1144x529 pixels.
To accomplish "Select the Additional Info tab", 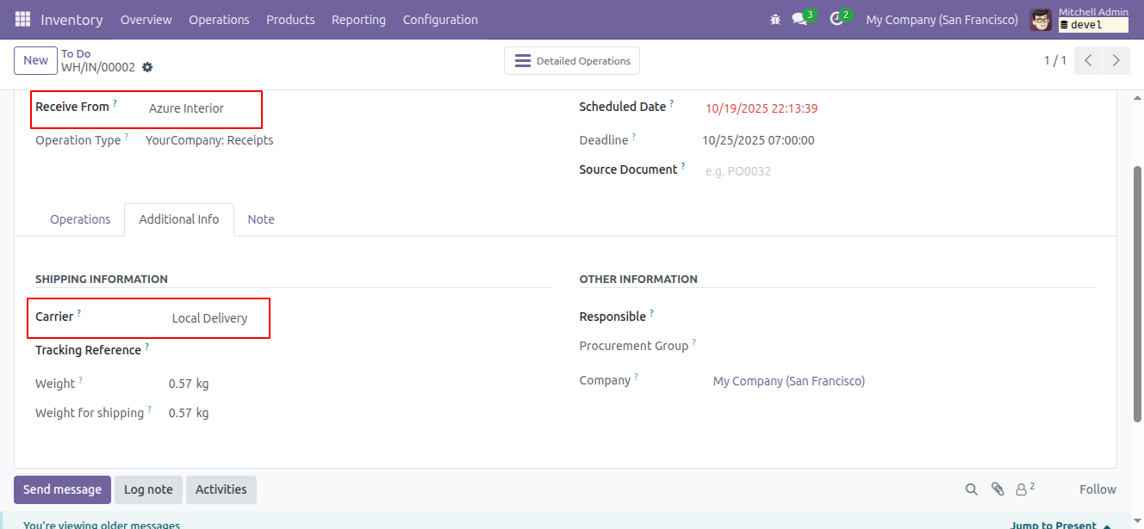I will [179, 219].
